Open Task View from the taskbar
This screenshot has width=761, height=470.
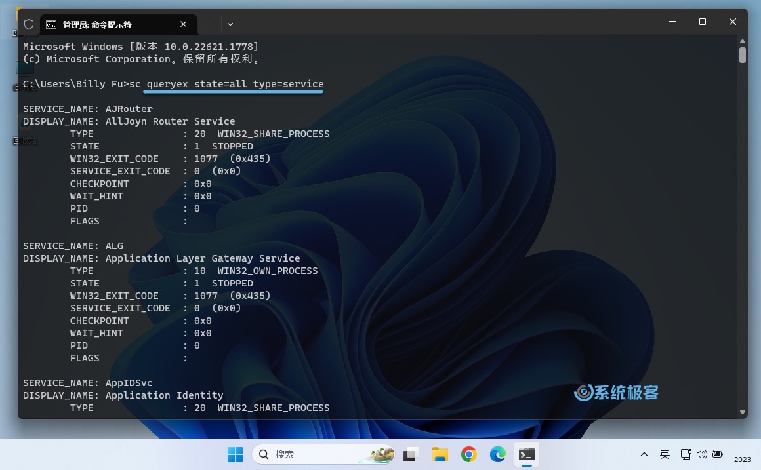point(410,454)
